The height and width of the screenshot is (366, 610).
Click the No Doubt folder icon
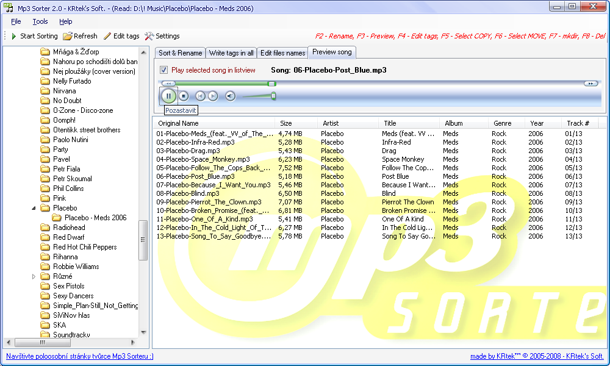click(46, 101)
